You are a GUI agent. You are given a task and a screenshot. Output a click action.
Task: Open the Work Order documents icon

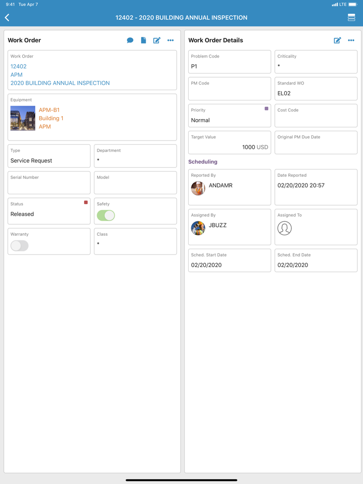144,40
